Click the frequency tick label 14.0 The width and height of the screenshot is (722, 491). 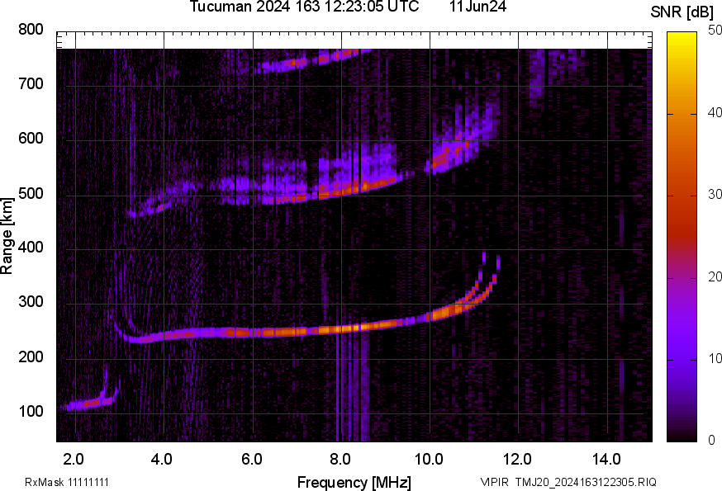tap(606, 460)
